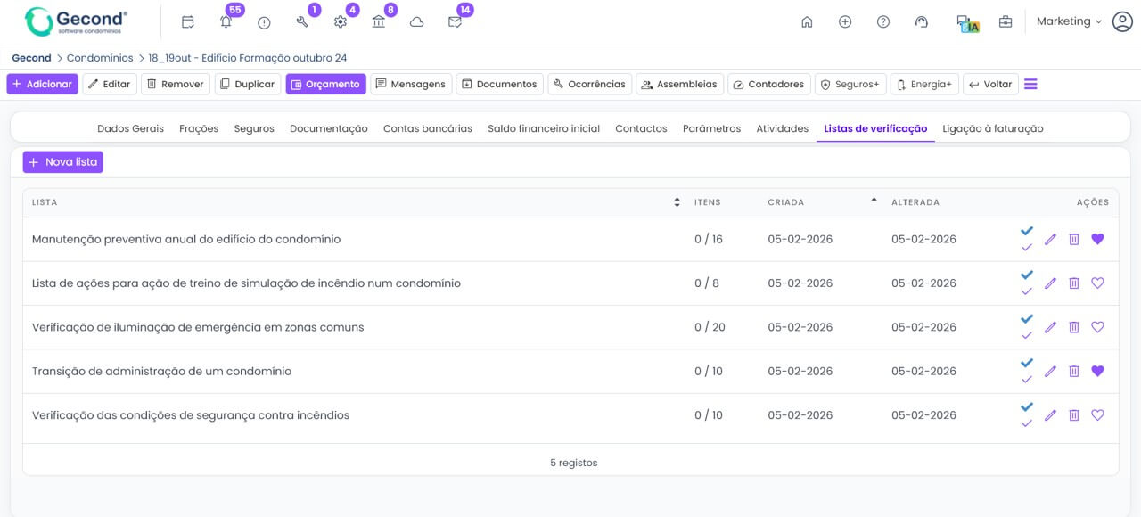Image resolution: width=1141 pixels, height=517 pixels.
Task: Click the home icon in top bar
Action: coord(807,21)
